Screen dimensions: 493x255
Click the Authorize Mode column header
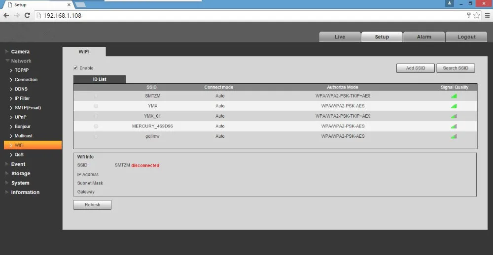pyautogui.click(x=343, y=87)
